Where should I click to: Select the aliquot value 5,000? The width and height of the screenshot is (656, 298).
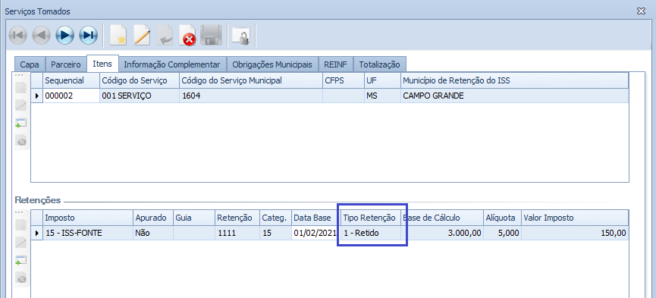[503, 233]
